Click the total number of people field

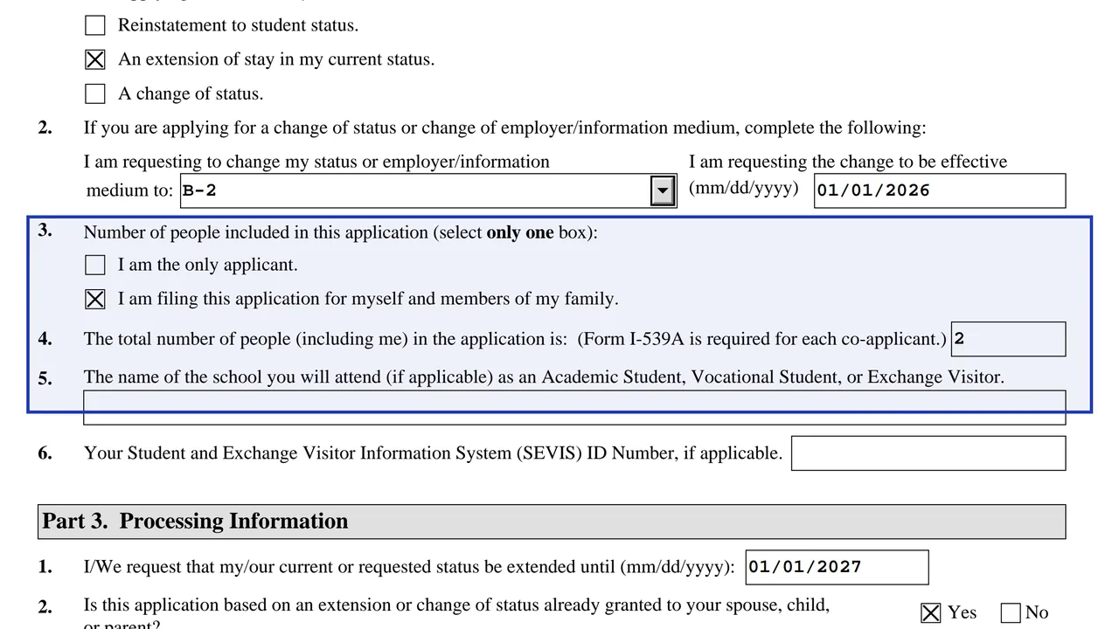[1008, 339]
